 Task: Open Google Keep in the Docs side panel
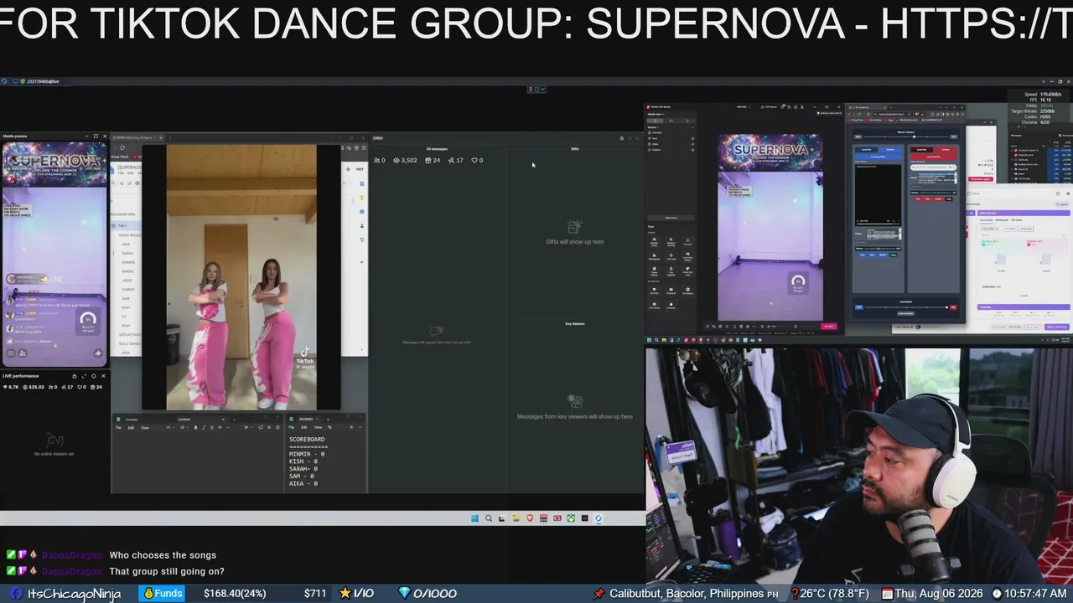coord(362,198)
